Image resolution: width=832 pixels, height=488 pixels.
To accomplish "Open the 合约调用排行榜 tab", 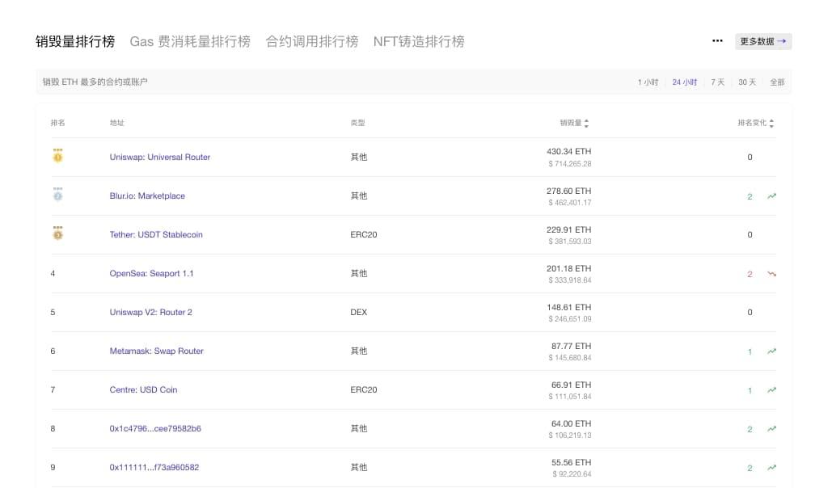I will 311,41.
